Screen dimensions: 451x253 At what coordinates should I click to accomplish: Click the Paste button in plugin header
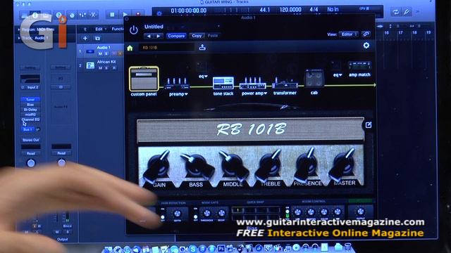point(213,36)
